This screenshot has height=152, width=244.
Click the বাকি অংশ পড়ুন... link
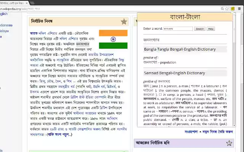tap(59, 135)
